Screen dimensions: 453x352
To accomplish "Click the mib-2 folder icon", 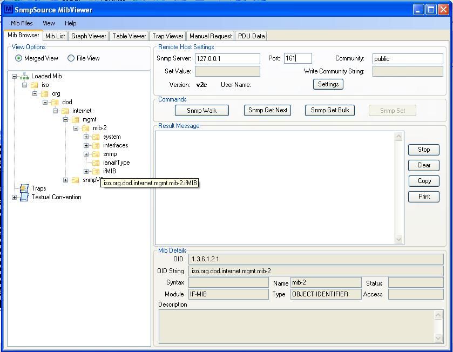I will pyautogui.click(x=86, y=128).
